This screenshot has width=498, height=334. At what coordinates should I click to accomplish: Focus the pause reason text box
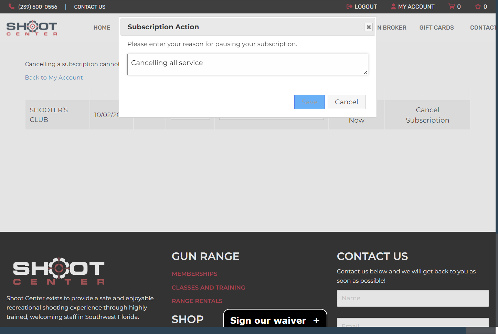[248, 64]
